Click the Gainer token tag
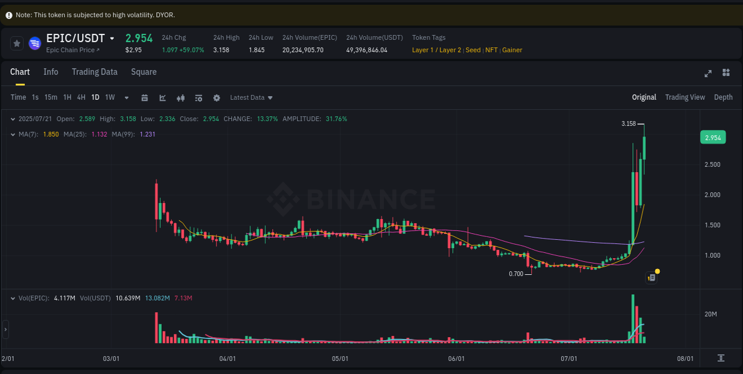Image resolution: width=743 pixels, height=374 pixels. pyautogui.click(x=512, y=50)
